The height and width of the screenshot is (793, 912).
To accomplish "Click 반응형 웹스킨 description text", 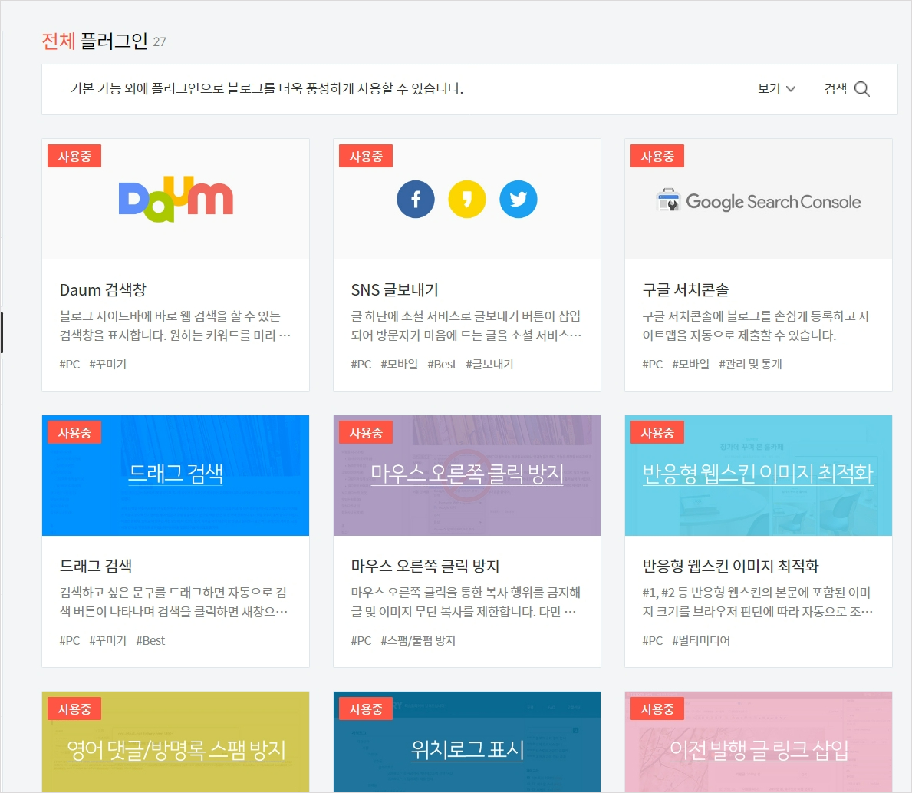I will click(x=758, y=602).
